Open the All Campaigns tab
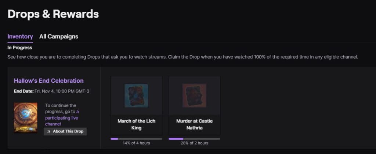376x154 pixels. (59, 37)
